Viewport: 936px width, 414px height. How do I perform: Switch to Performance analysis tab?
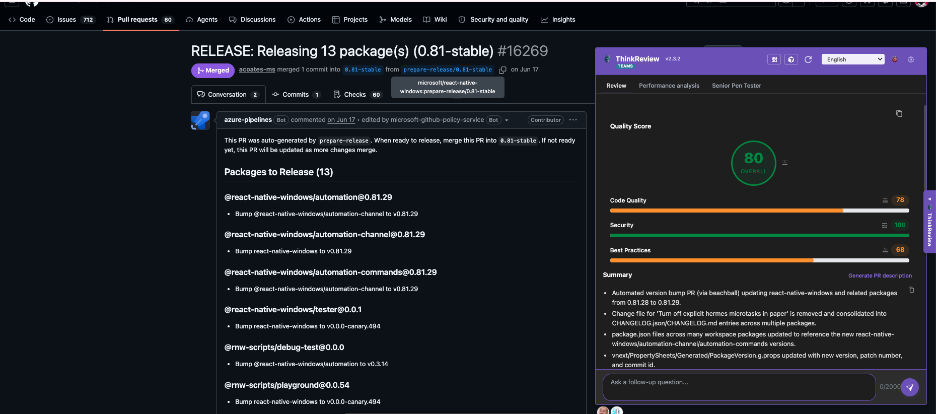669,86
